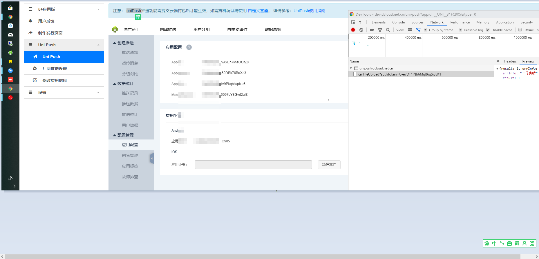Switch IME language with the 中 button
The height and width of the screenshot is (259, 539).
coord(494,243)
